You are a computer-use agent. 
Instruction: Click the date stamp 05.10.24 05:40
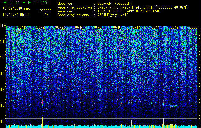[x=16, y=15]
